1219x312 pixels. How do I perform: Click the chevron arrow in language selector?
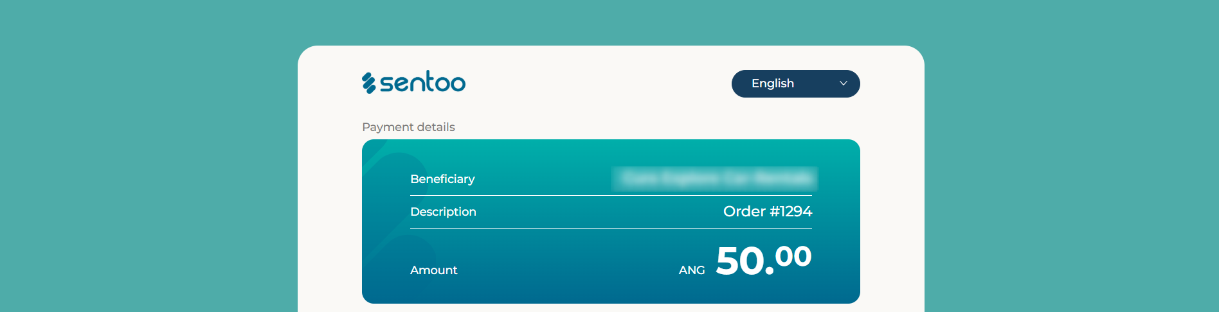844,83
